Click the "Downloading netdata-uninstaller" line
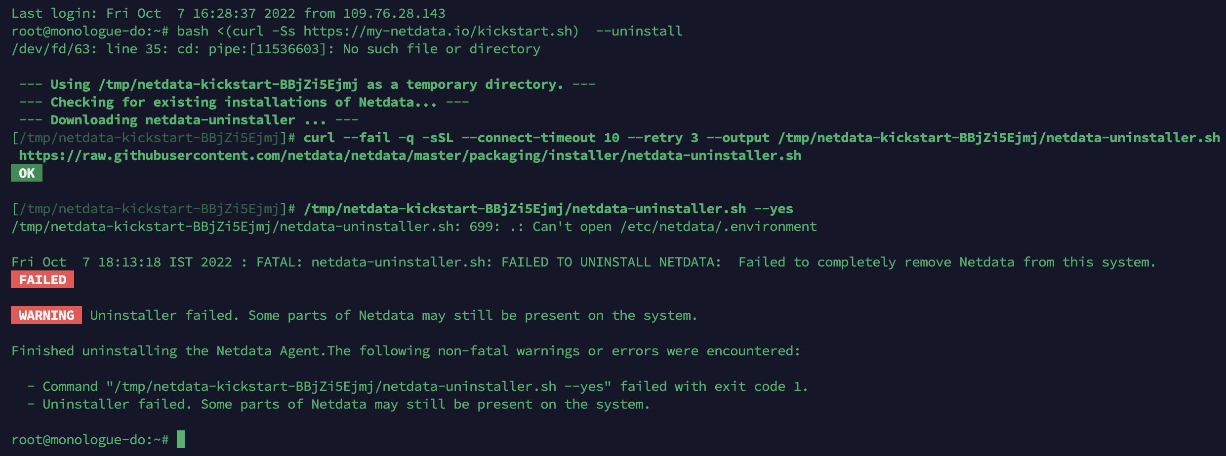 188,120
